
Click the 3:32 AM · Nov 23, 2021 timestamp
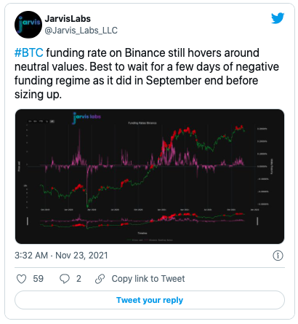tap(61, 256)
